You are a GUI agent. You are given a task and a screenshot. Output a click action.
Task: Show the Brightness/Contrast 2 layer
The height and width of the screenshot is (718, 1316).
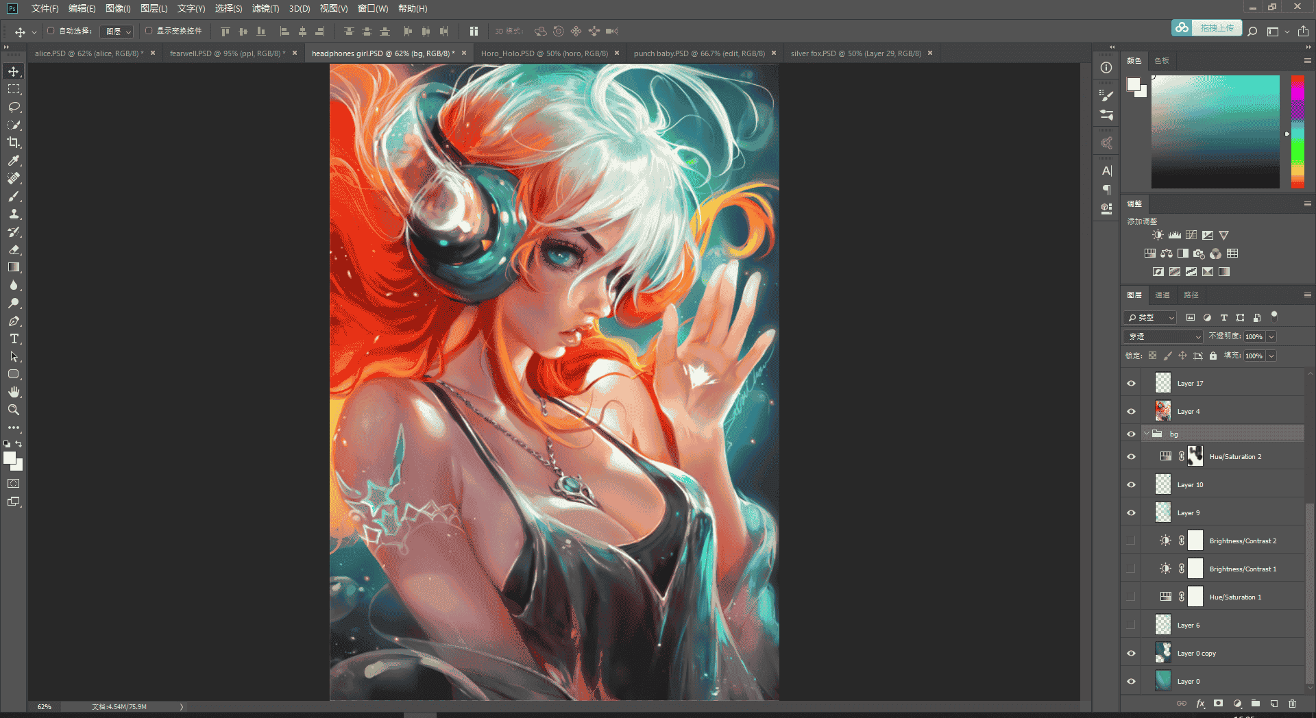(1131, 541)
